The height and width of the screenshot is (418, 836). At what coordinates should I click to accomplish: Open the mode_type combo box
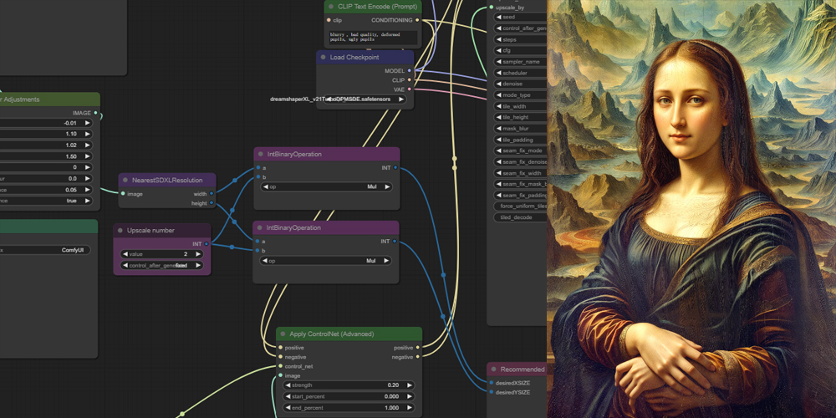520,95
